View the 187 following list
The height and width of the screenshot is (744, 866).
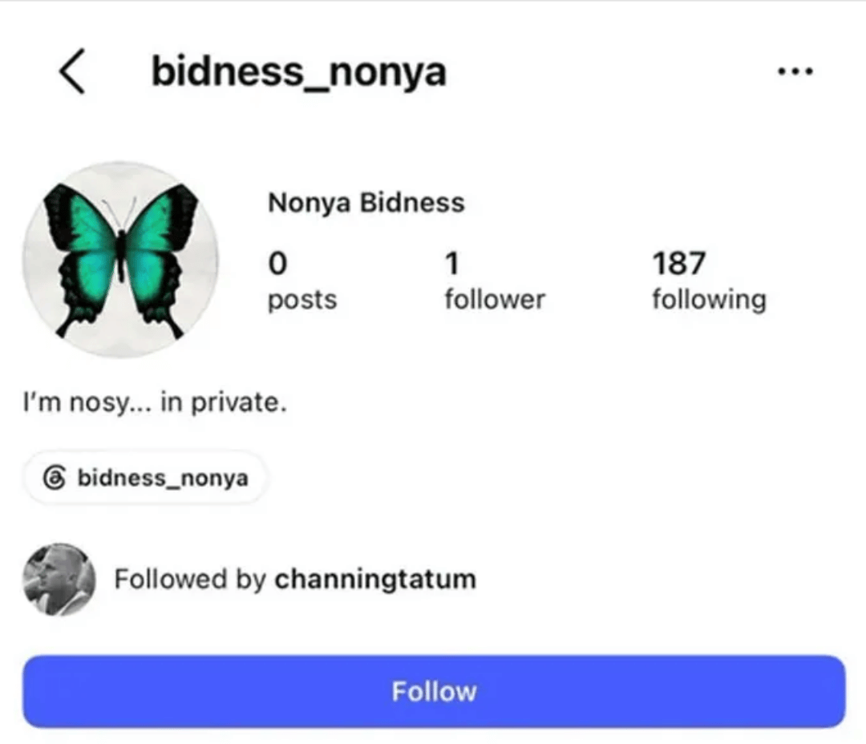click(709, 281)
